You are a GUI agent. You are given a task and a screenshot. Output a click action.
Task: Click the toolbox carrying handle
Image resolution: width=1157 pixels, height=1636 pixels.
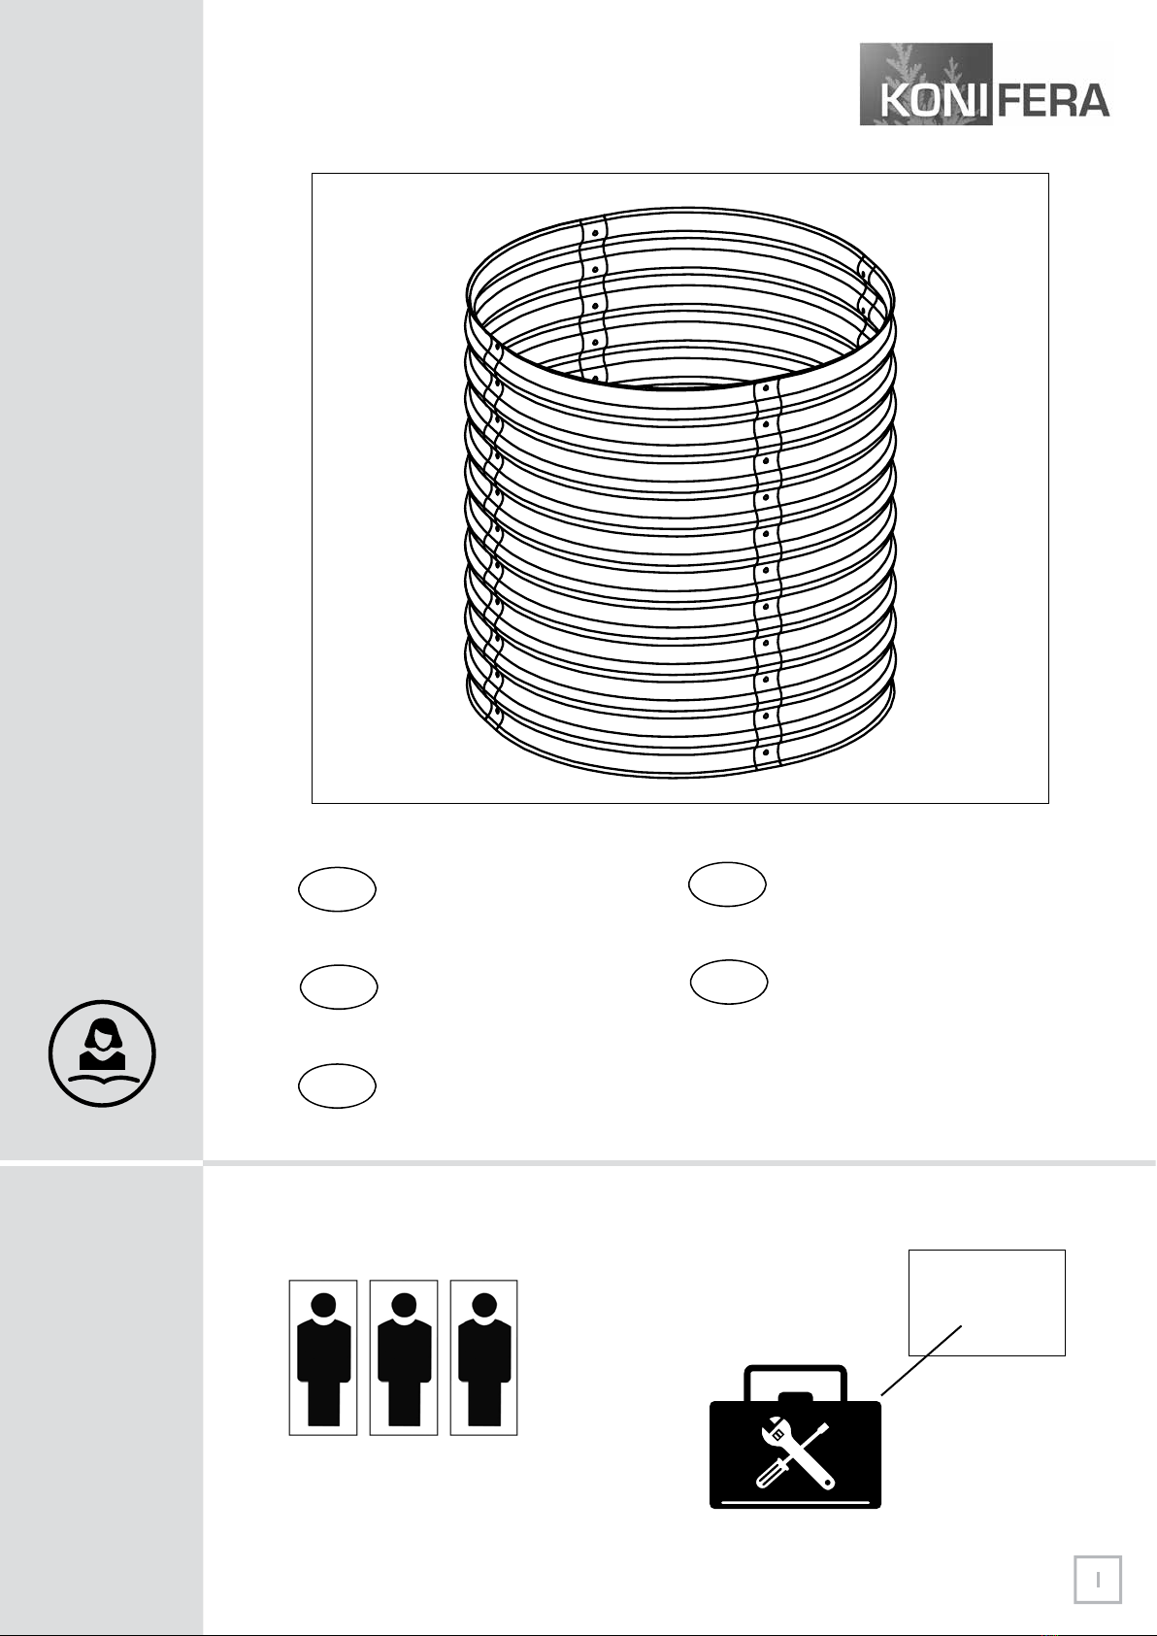(795, 1383)
